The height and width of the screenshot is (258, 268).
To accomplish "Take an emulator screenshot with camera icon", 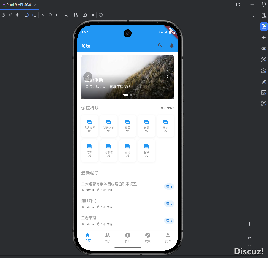I will coord(85,15).
